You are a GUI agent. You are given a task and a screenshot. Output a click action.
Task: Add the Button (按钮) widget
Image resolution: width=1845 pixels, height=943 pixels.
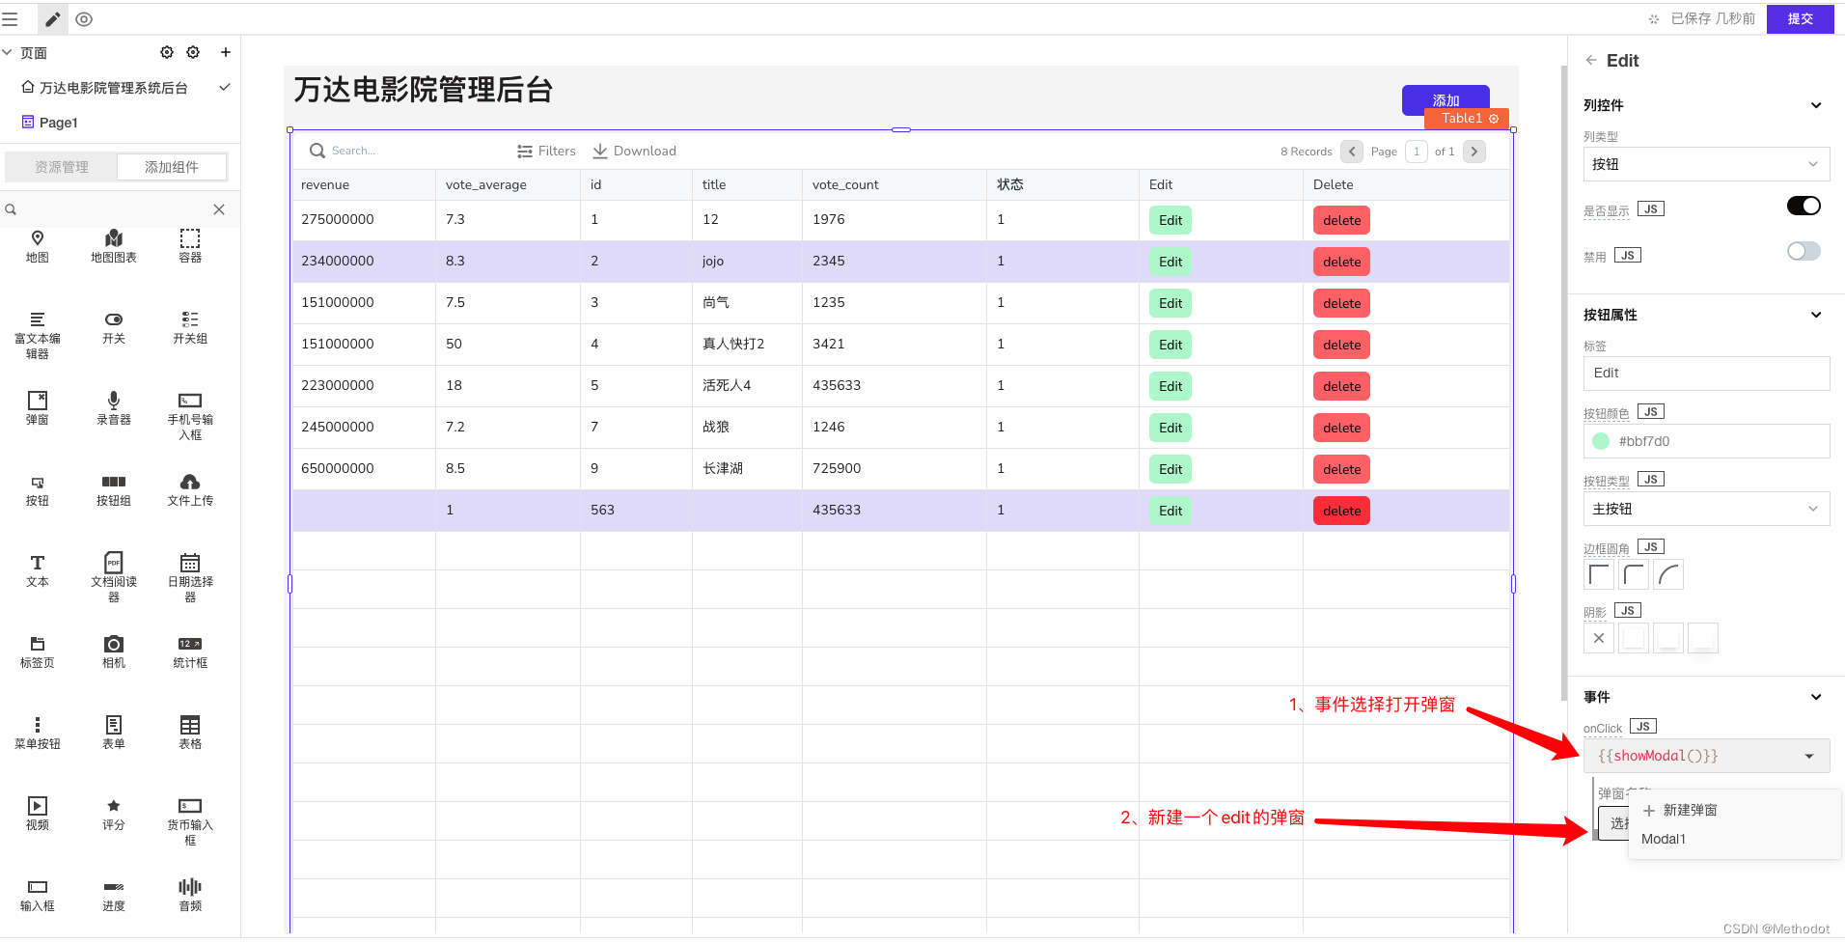38,490
